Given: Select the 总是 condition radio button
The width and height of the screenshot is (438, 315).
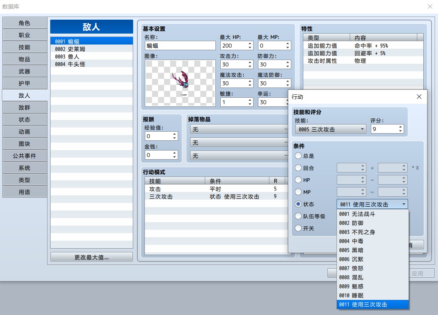Looking at the screenshot, I should 298,156.
